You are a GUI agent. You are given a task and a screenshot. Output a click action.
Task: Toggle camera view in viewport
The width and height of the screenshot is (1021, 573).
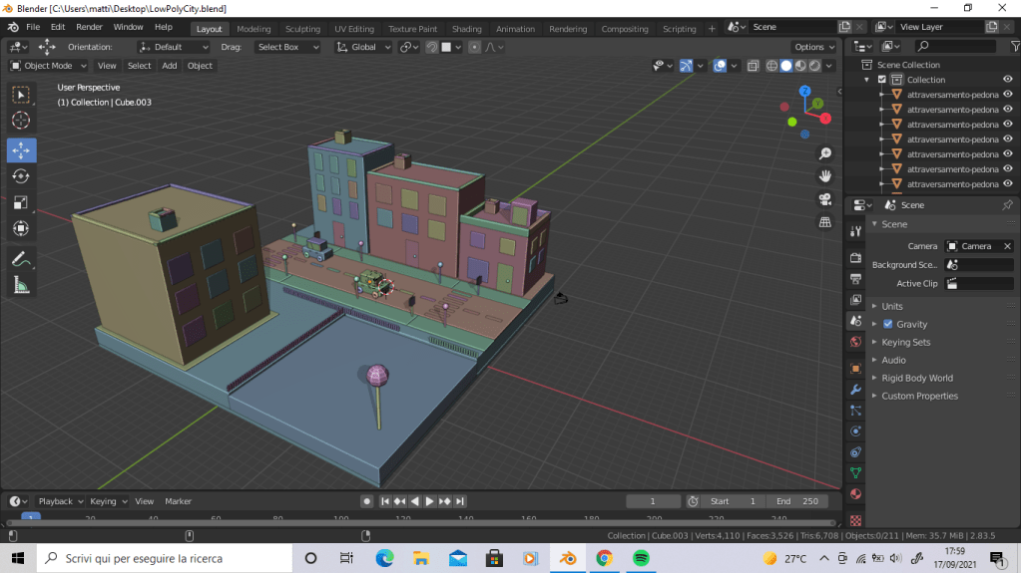825,199
